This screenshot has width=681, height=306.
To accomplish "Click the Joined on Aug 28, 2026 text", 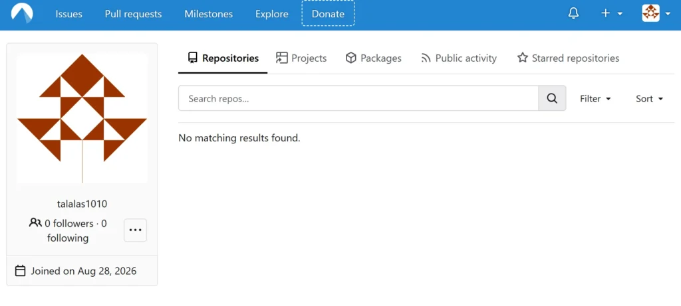I will pyautogui.click(x=83, y=271).
